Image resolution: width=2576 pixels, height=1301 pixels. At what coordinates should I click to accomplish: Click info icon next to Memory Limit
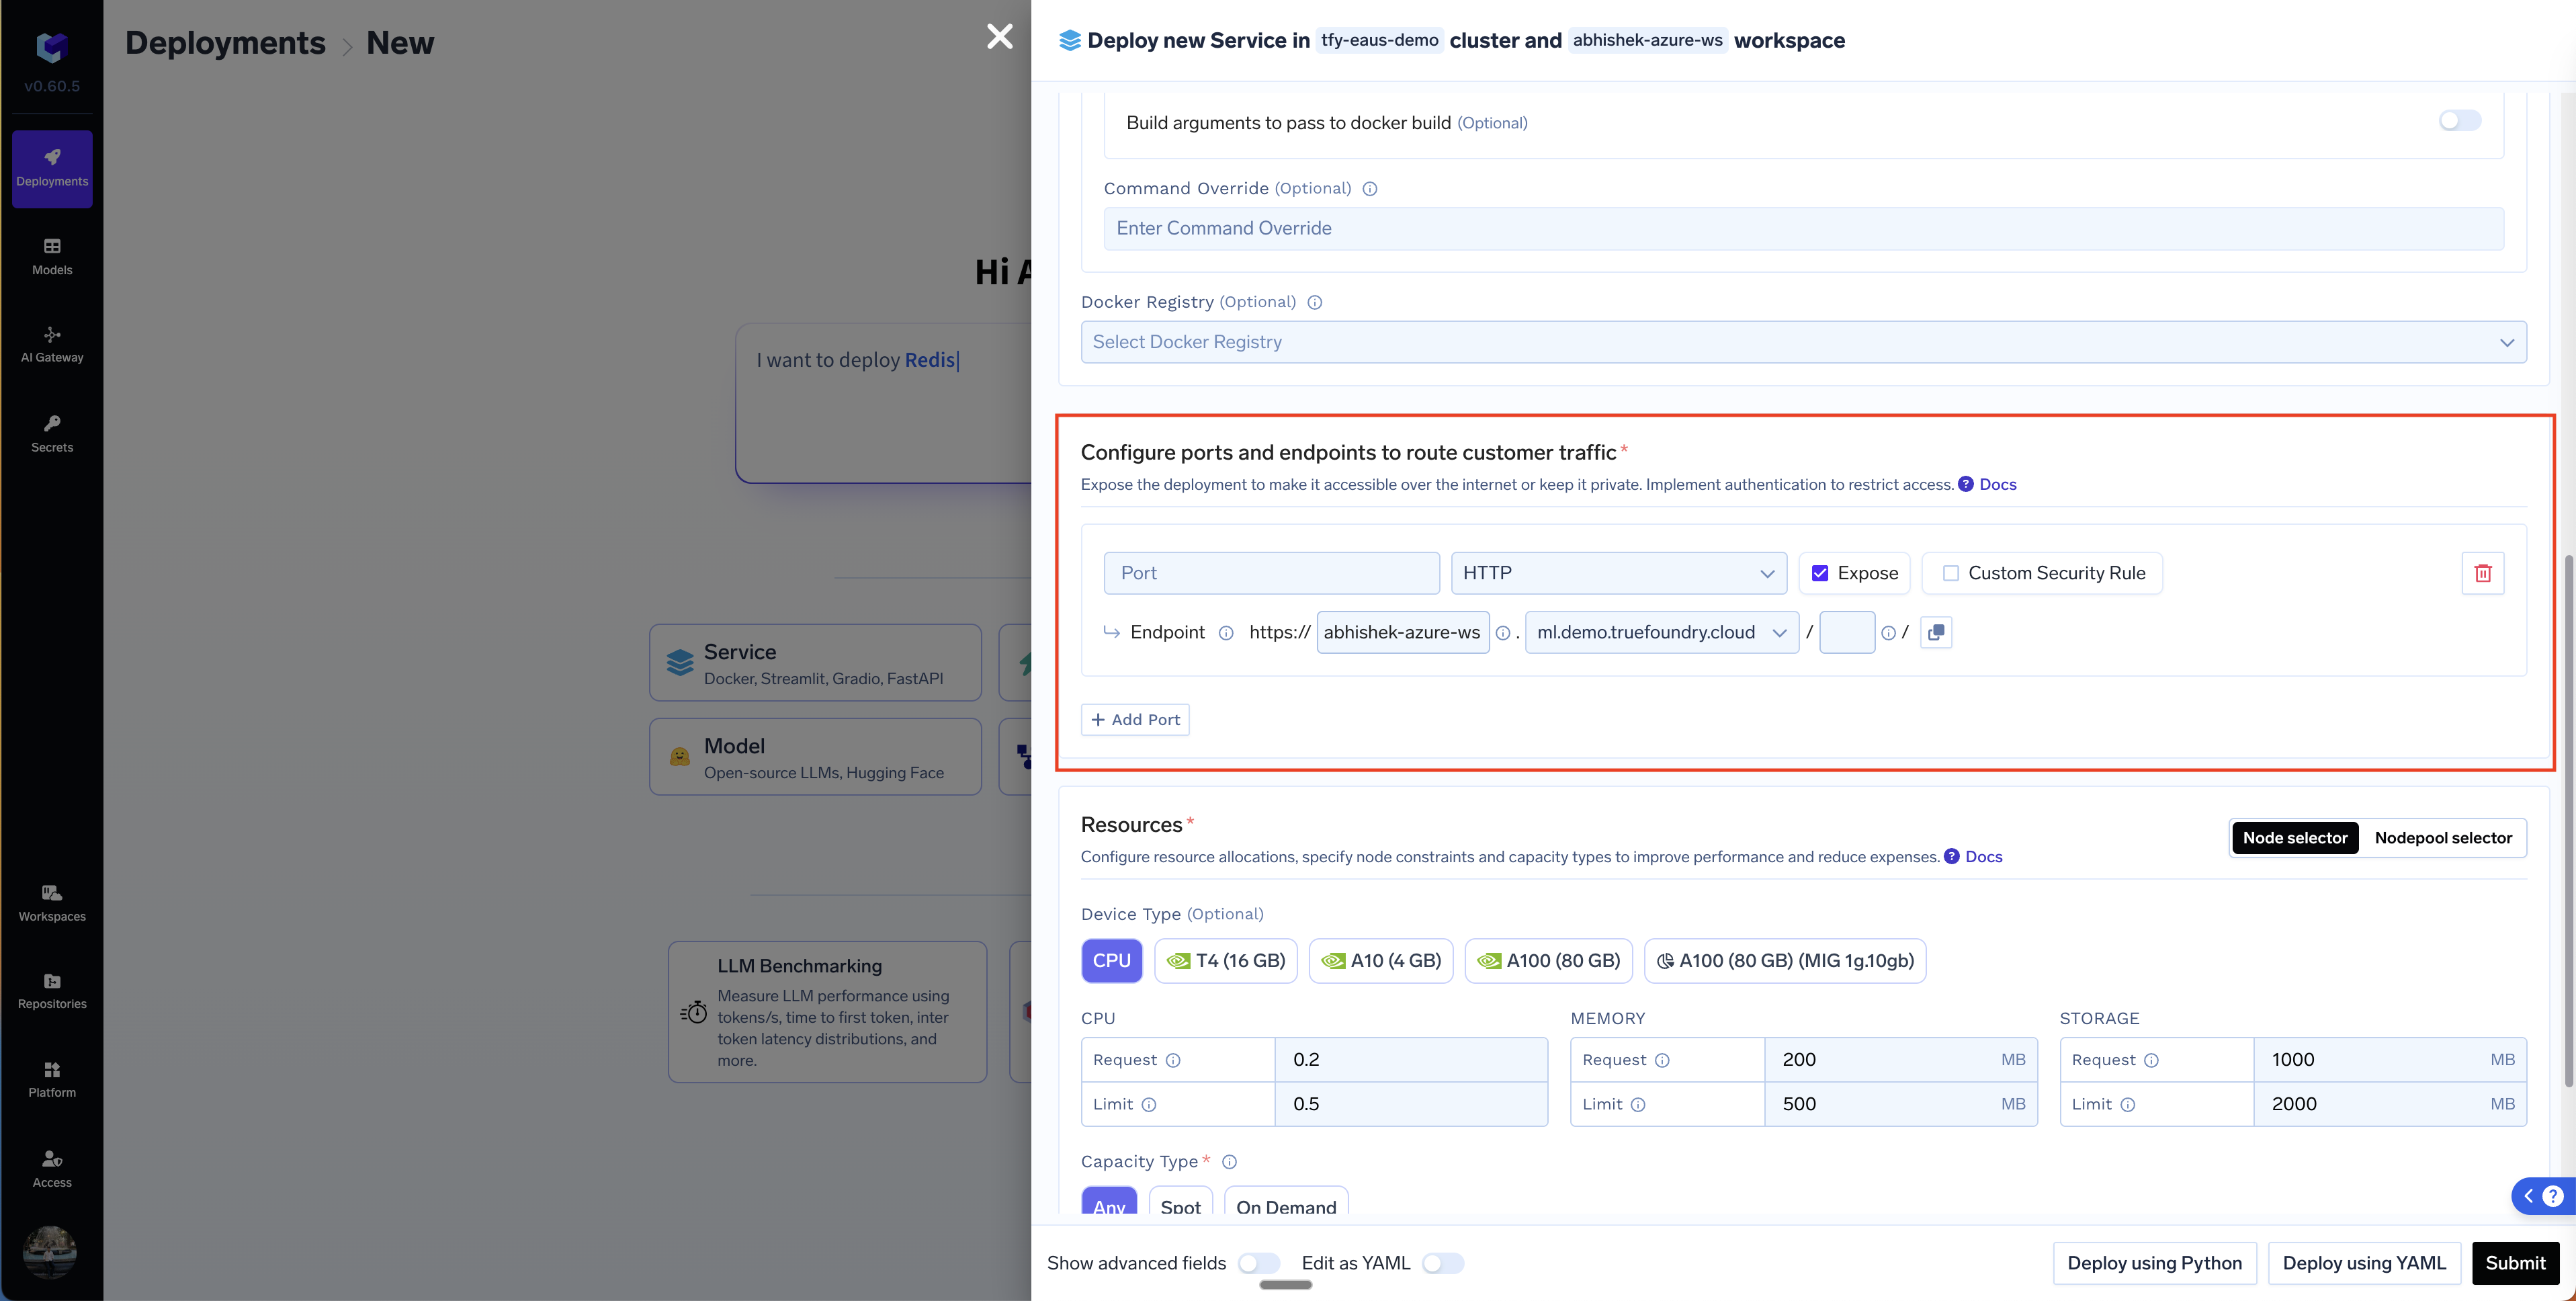pyautogui.click(x=1638, y=1105)
